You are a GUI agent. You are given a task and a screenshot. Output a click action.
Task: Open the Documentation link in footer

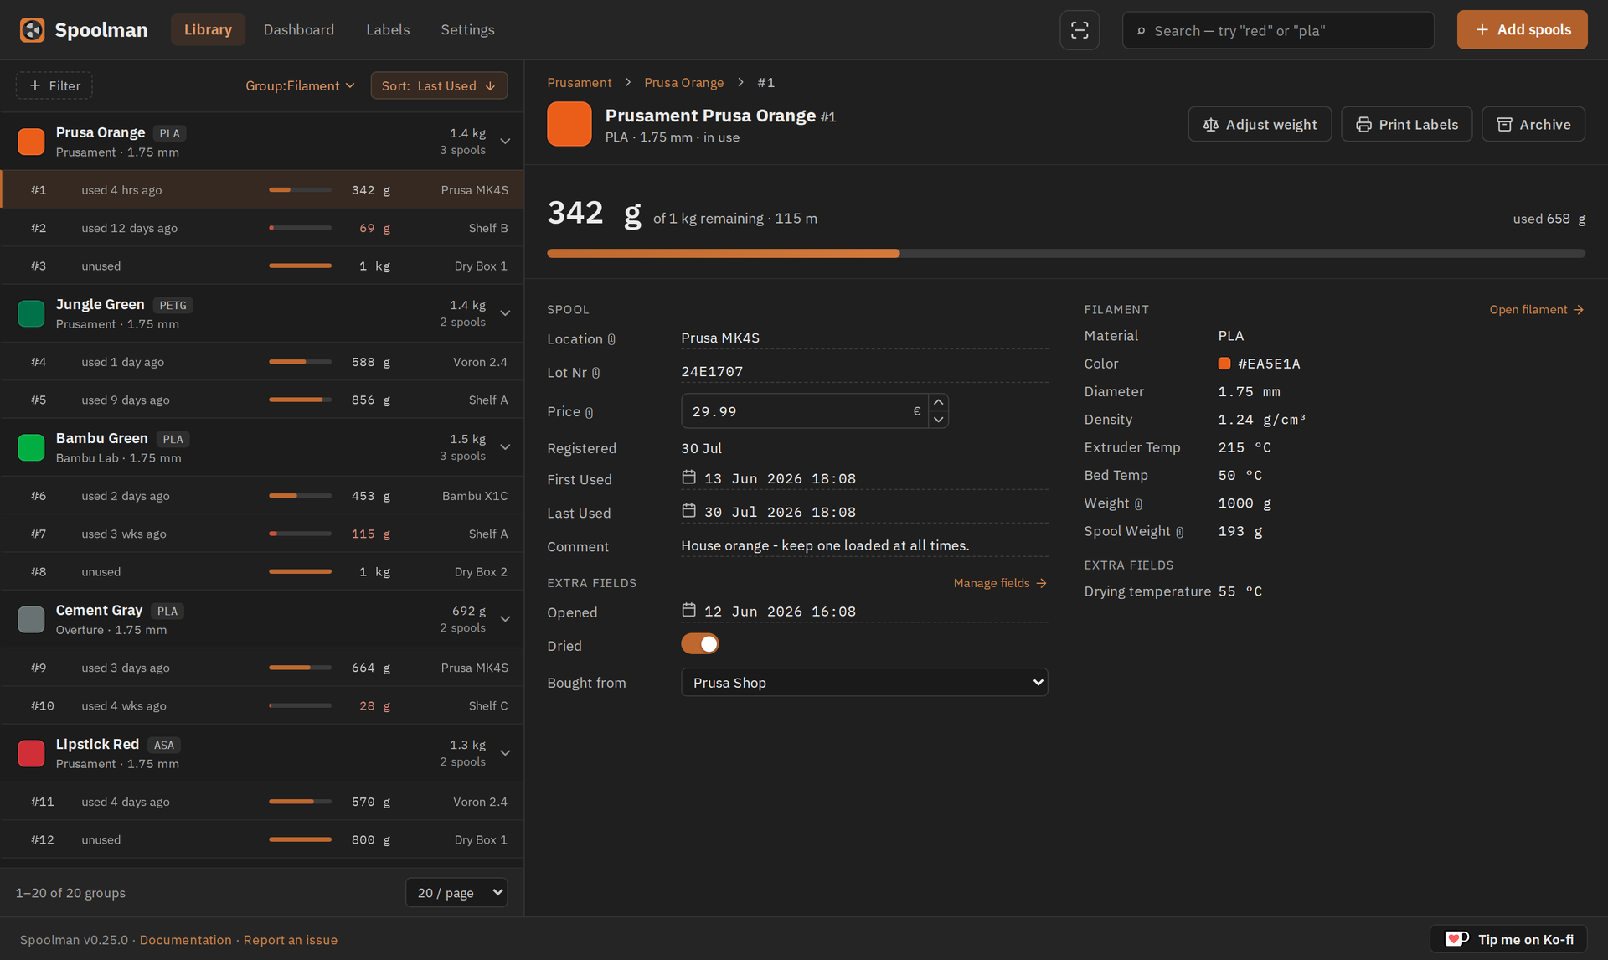185,940
